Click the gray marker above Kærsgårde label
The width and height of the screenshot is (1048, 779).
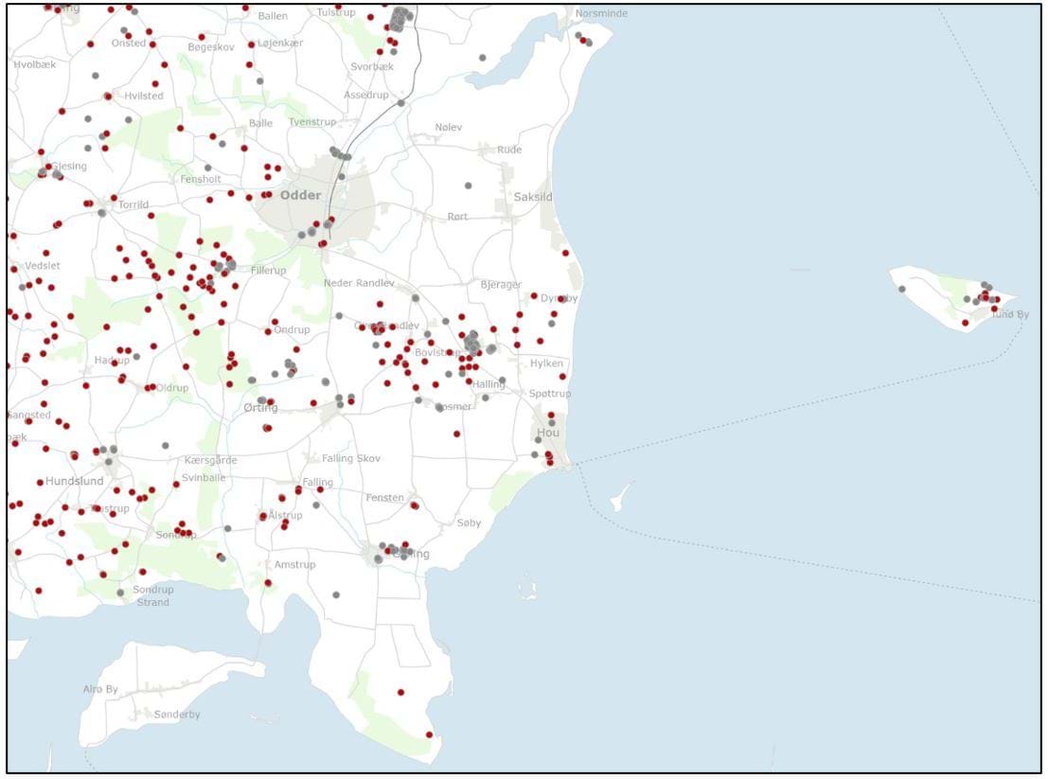166,445
